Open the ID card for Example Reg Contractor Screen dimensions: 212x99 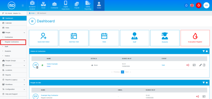pos(204,96)
